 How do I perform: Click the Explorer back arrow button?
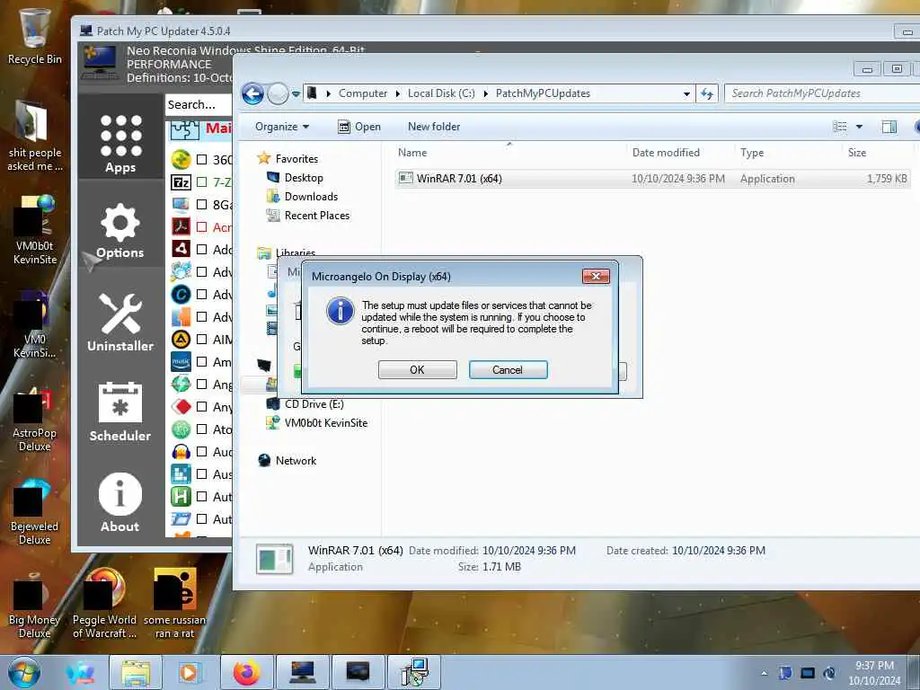tap(252, 93)
